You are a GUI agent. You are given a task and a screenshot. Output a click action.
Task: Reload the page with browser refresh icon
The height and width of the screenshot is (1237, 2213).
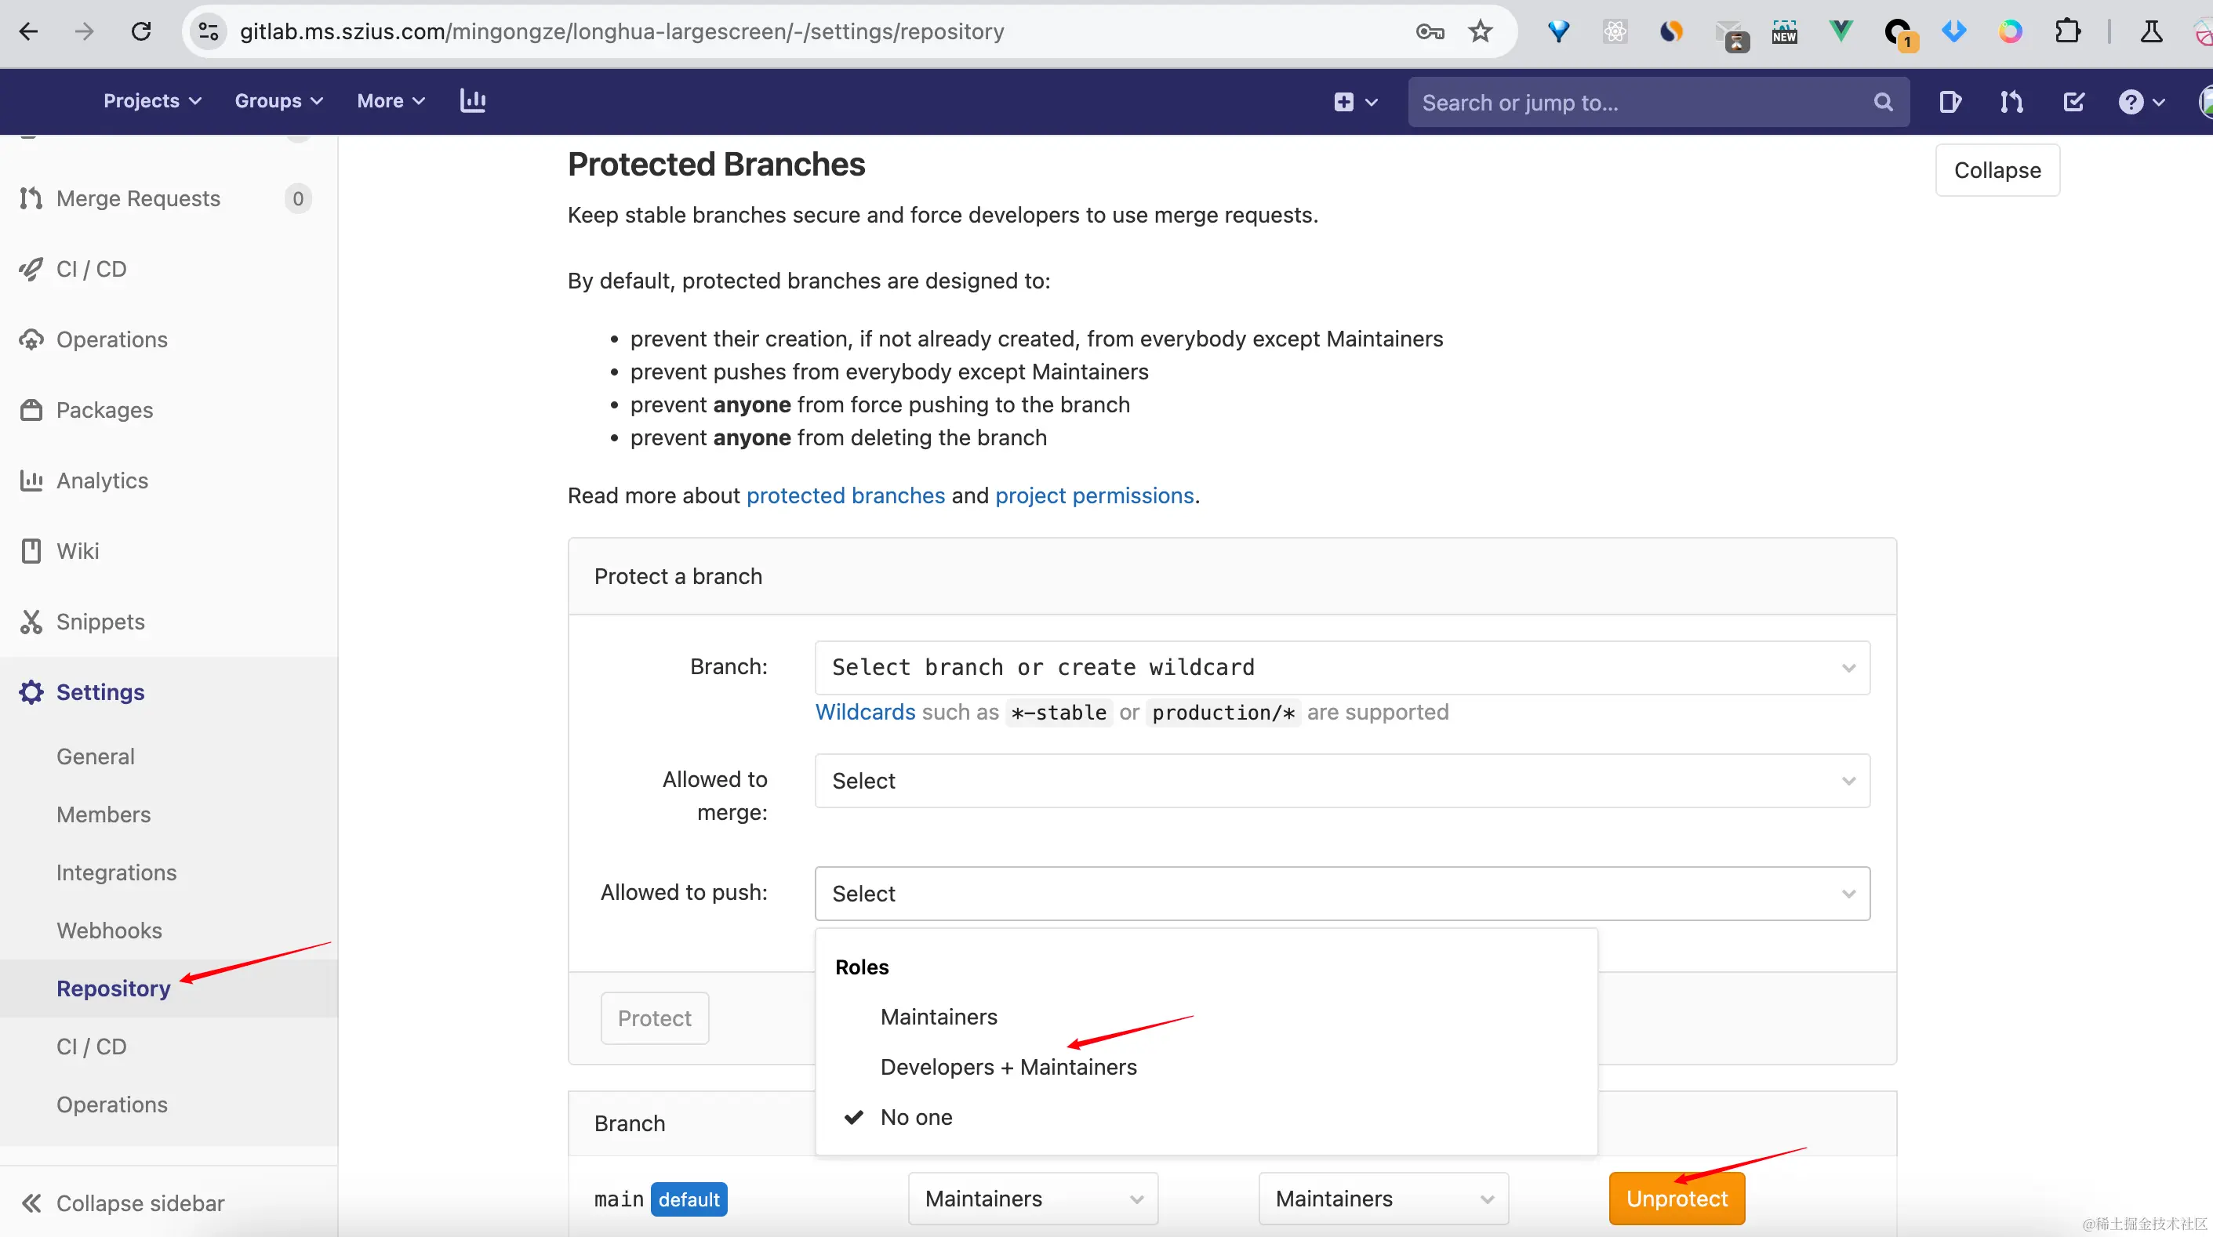tap(141, 32)
